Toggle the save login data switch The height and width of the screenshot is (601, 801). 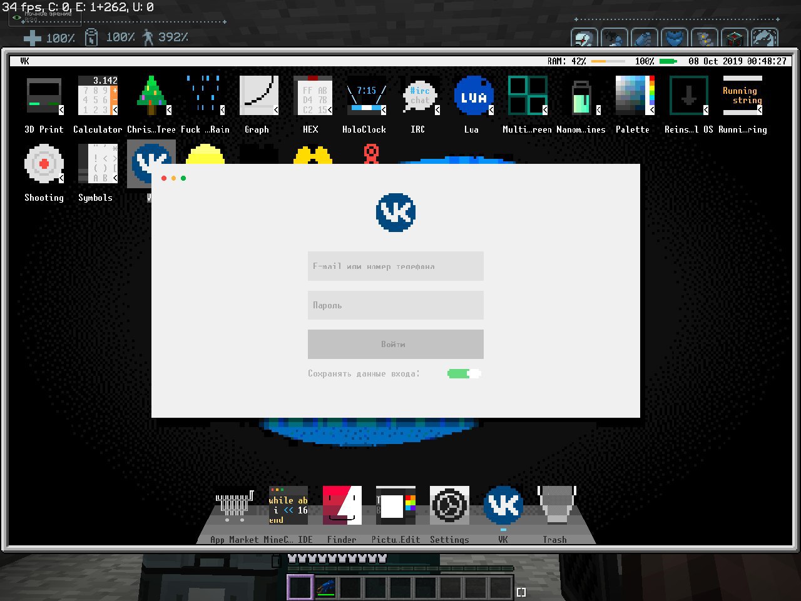[464, 373]
